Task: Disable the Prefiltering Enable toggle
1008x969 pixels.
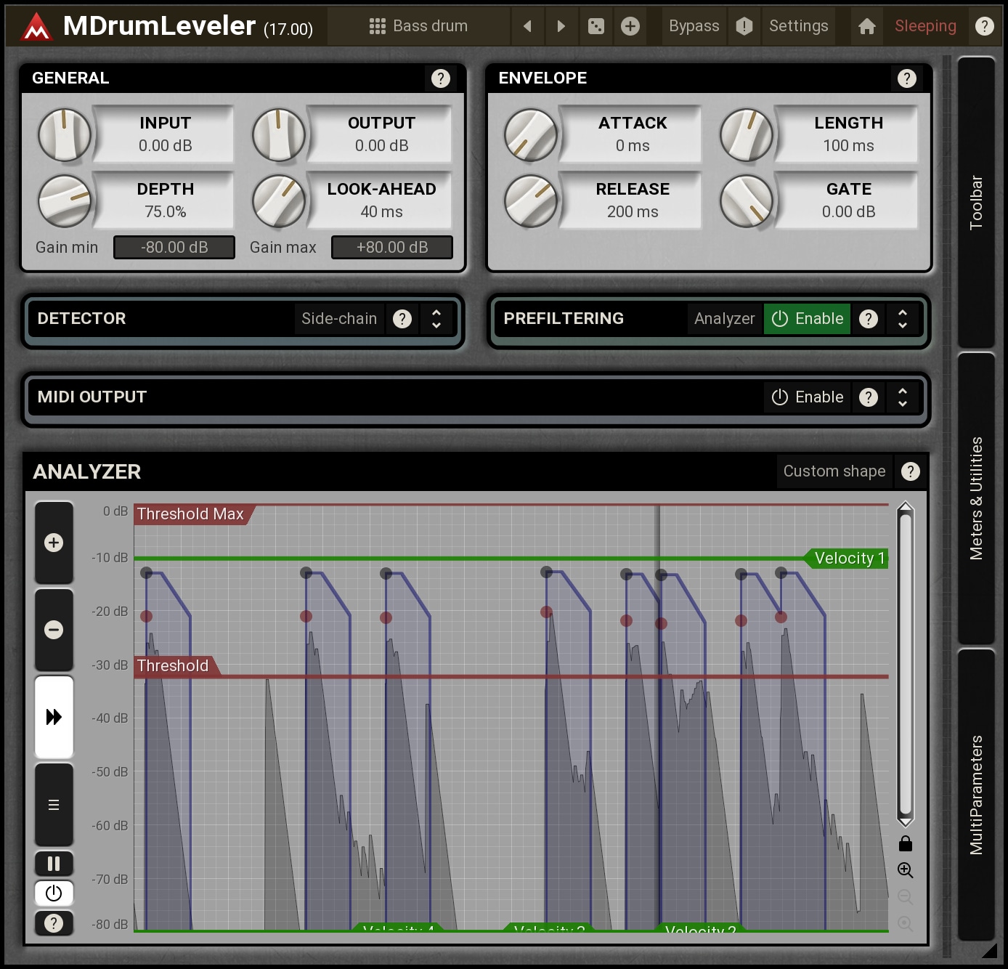Action: pos(807,319)
